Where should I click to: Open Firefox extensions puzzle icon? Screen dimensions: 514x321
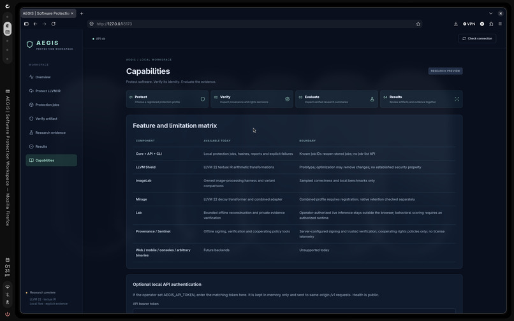pyautogui.click(x=491, y=24)
